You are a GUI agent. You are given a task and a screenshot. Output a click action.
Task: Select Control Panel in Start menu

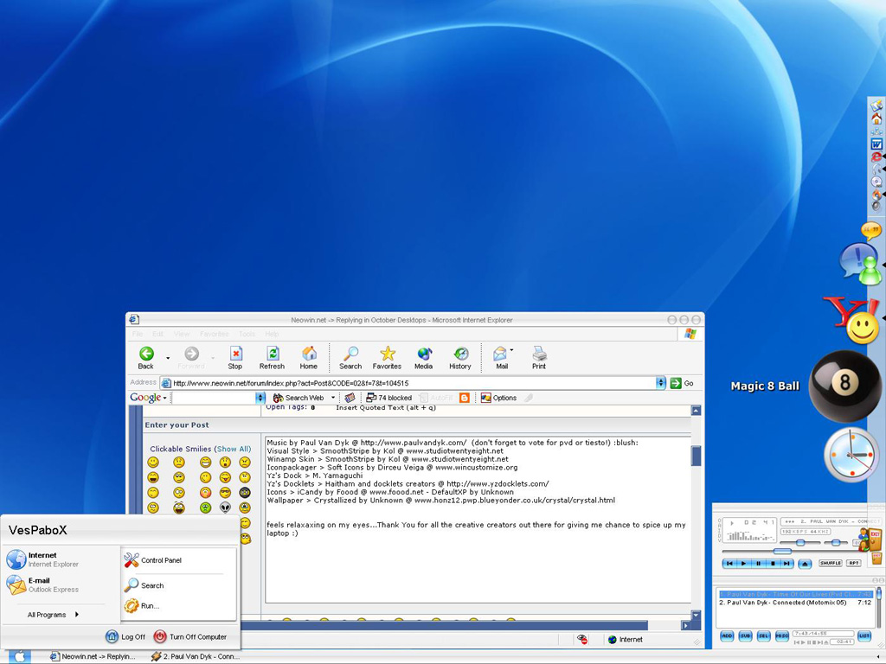point(161,560)
